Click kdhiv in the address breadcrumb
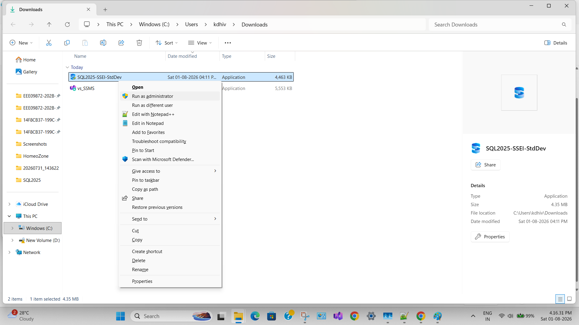Viewport: 579px width, 325px height. 220,24
